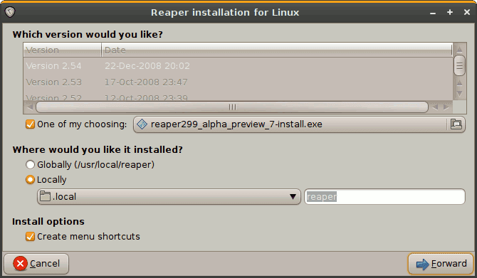Toggle the Create menu shortcuts checkbox
The height and width of the screenshot is (278, 477).
pyautogui.click(x=30, y=236)
